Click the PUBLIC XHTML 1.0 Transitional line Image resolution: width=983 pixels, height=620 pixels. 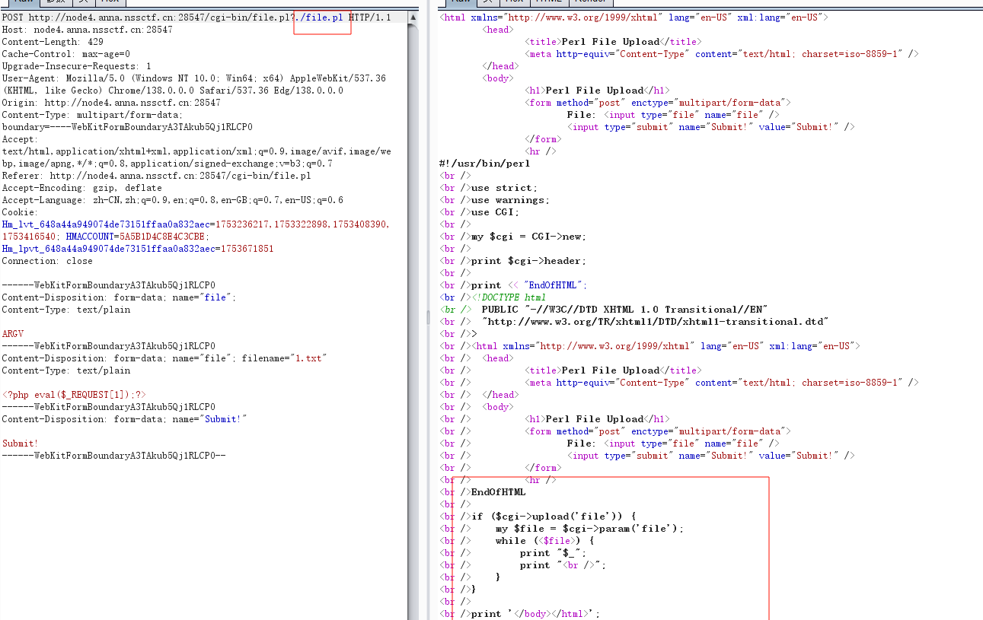(624, 310)
